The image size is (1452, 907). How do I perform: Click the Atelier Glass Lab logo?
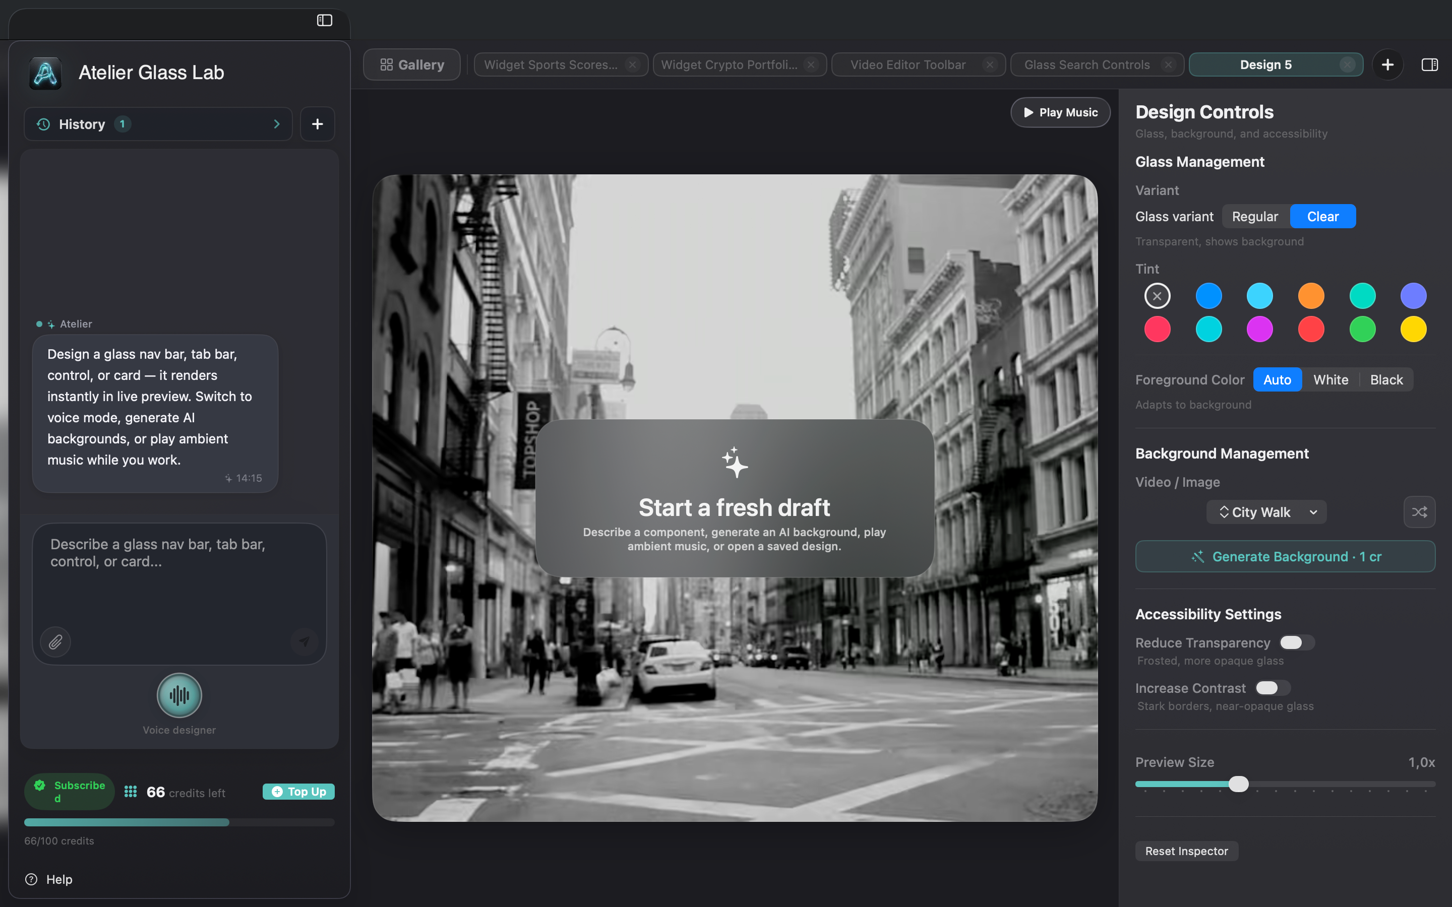[x=45, y=73]
